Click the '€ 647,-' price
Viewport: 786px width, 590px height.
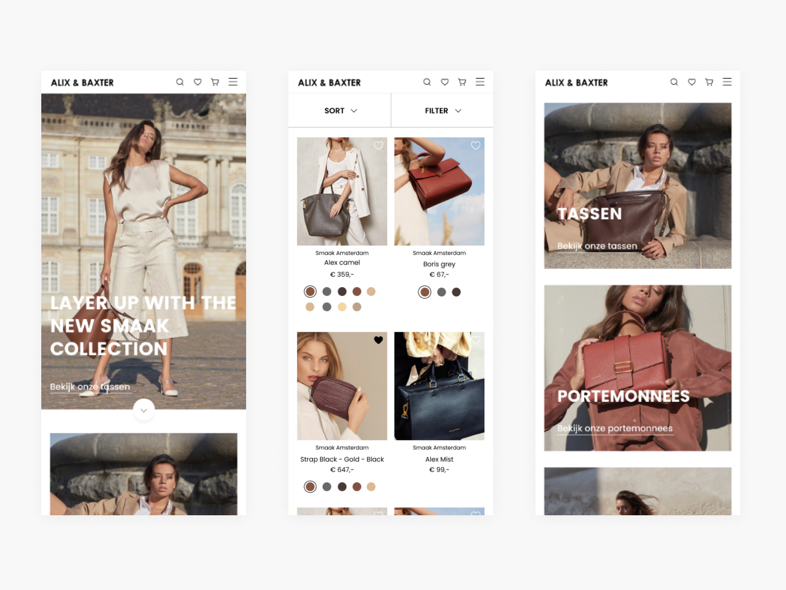pos(342,470)
